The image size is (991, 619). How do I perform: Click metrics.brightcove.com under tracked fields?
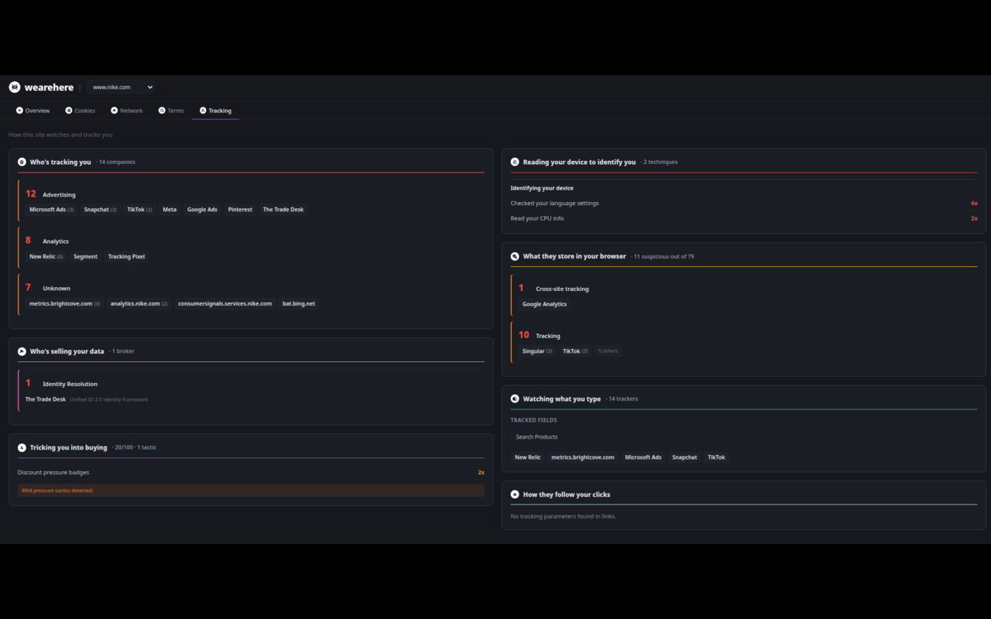[x=583, y=457]
